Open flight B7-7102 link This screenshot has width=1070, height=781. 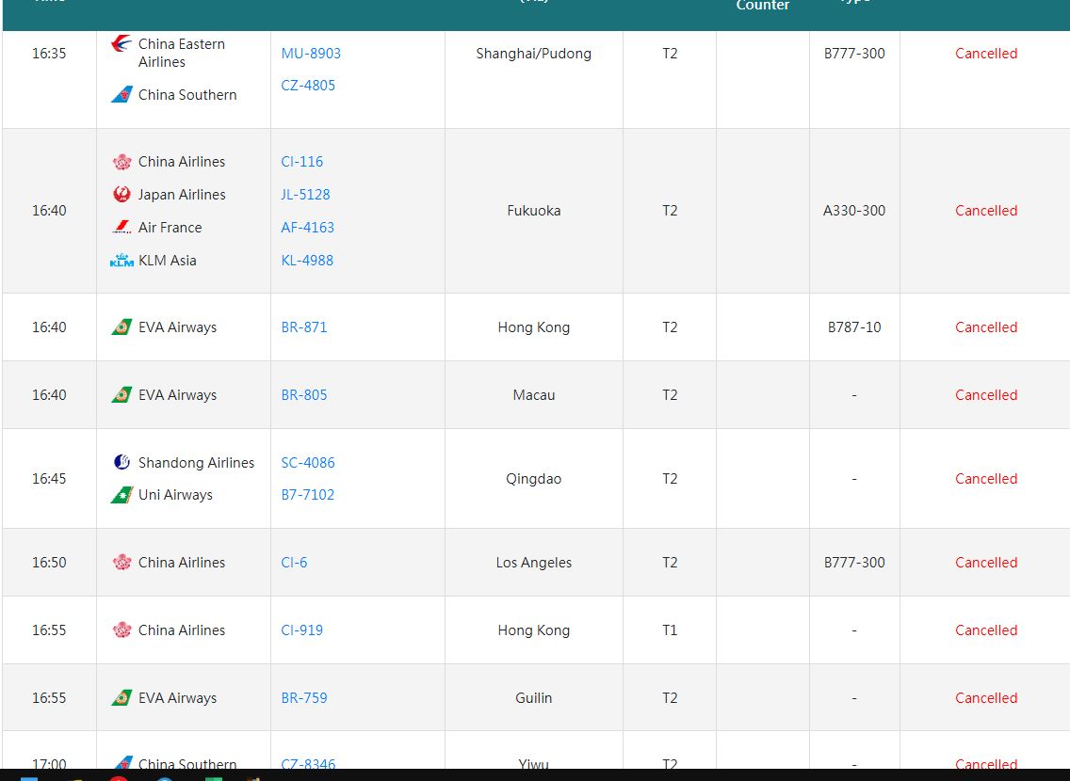tap(307, 495)
